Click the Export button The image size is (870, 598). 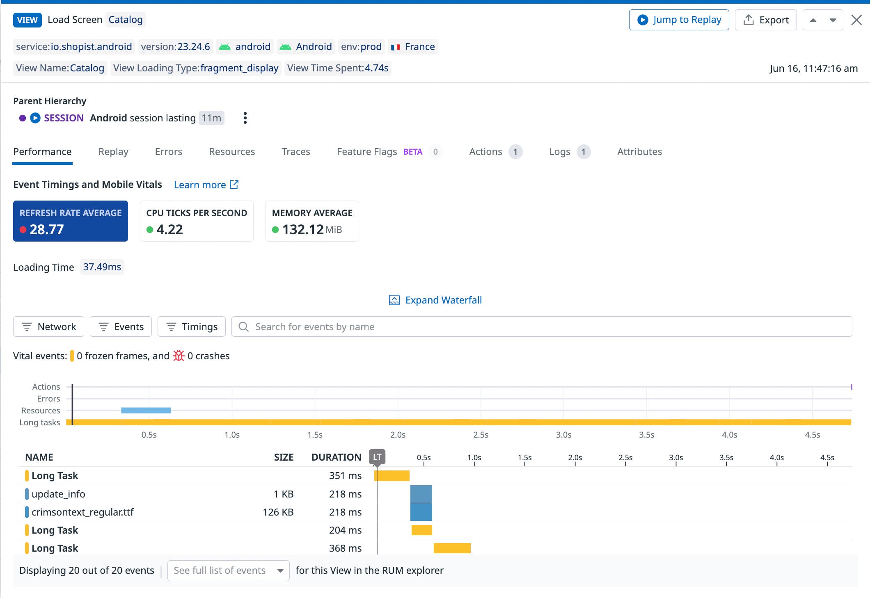(765, 20)
